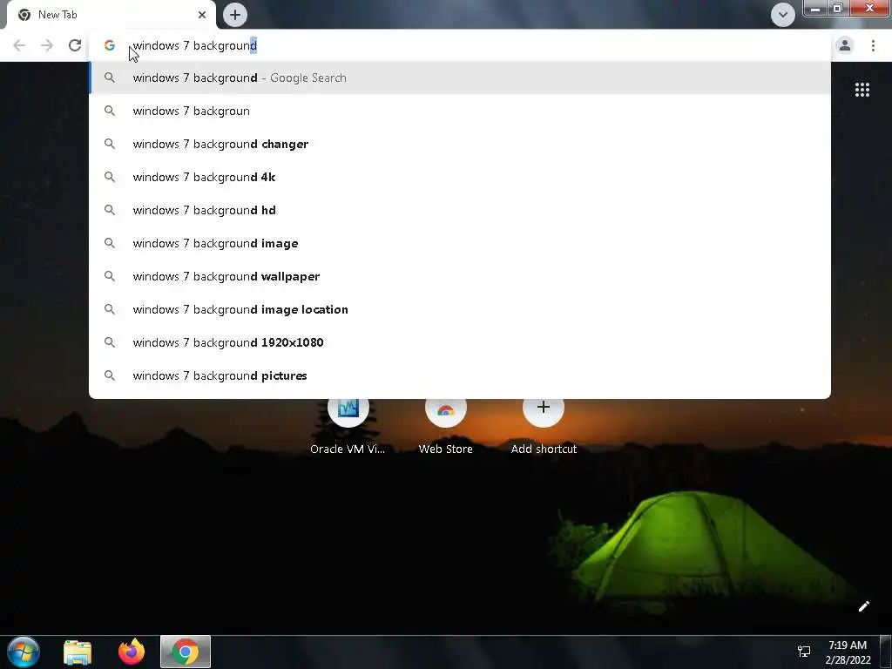
Task: Click the Customize Chrome pencil icon
Action: [863, 606]
